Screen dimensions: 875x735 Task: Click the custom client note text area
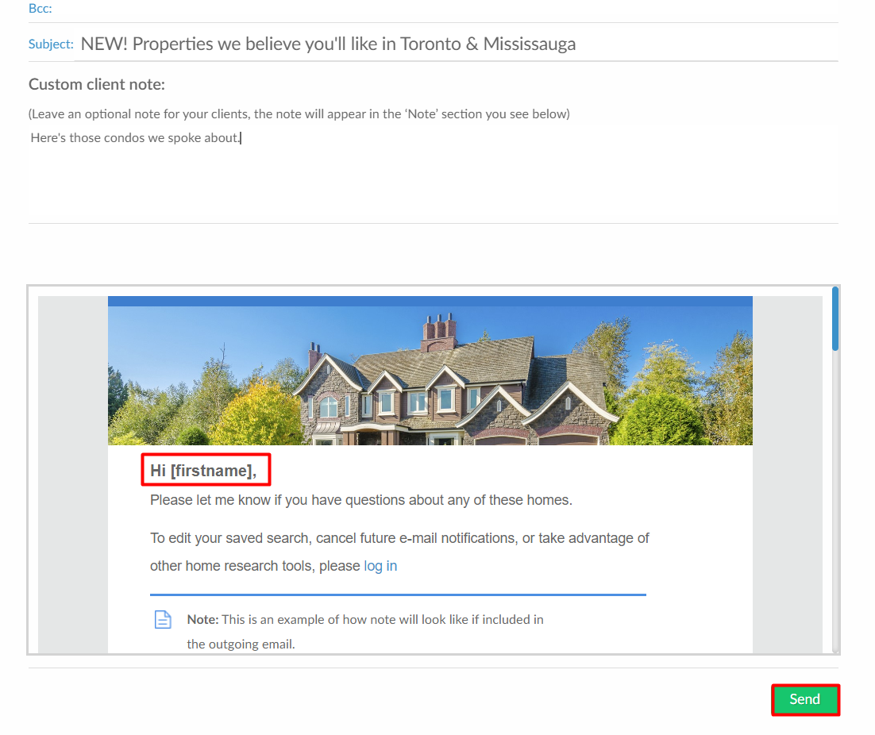point(433,175)
